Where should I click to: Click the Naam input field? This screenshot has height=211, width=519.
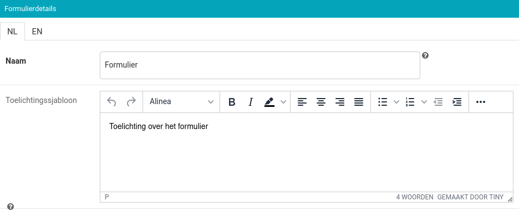pos(260,65)
